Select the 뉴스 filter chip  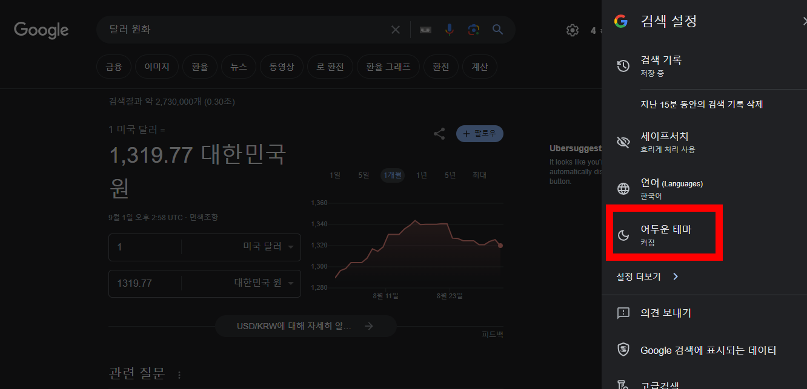[x=239, y=67]
